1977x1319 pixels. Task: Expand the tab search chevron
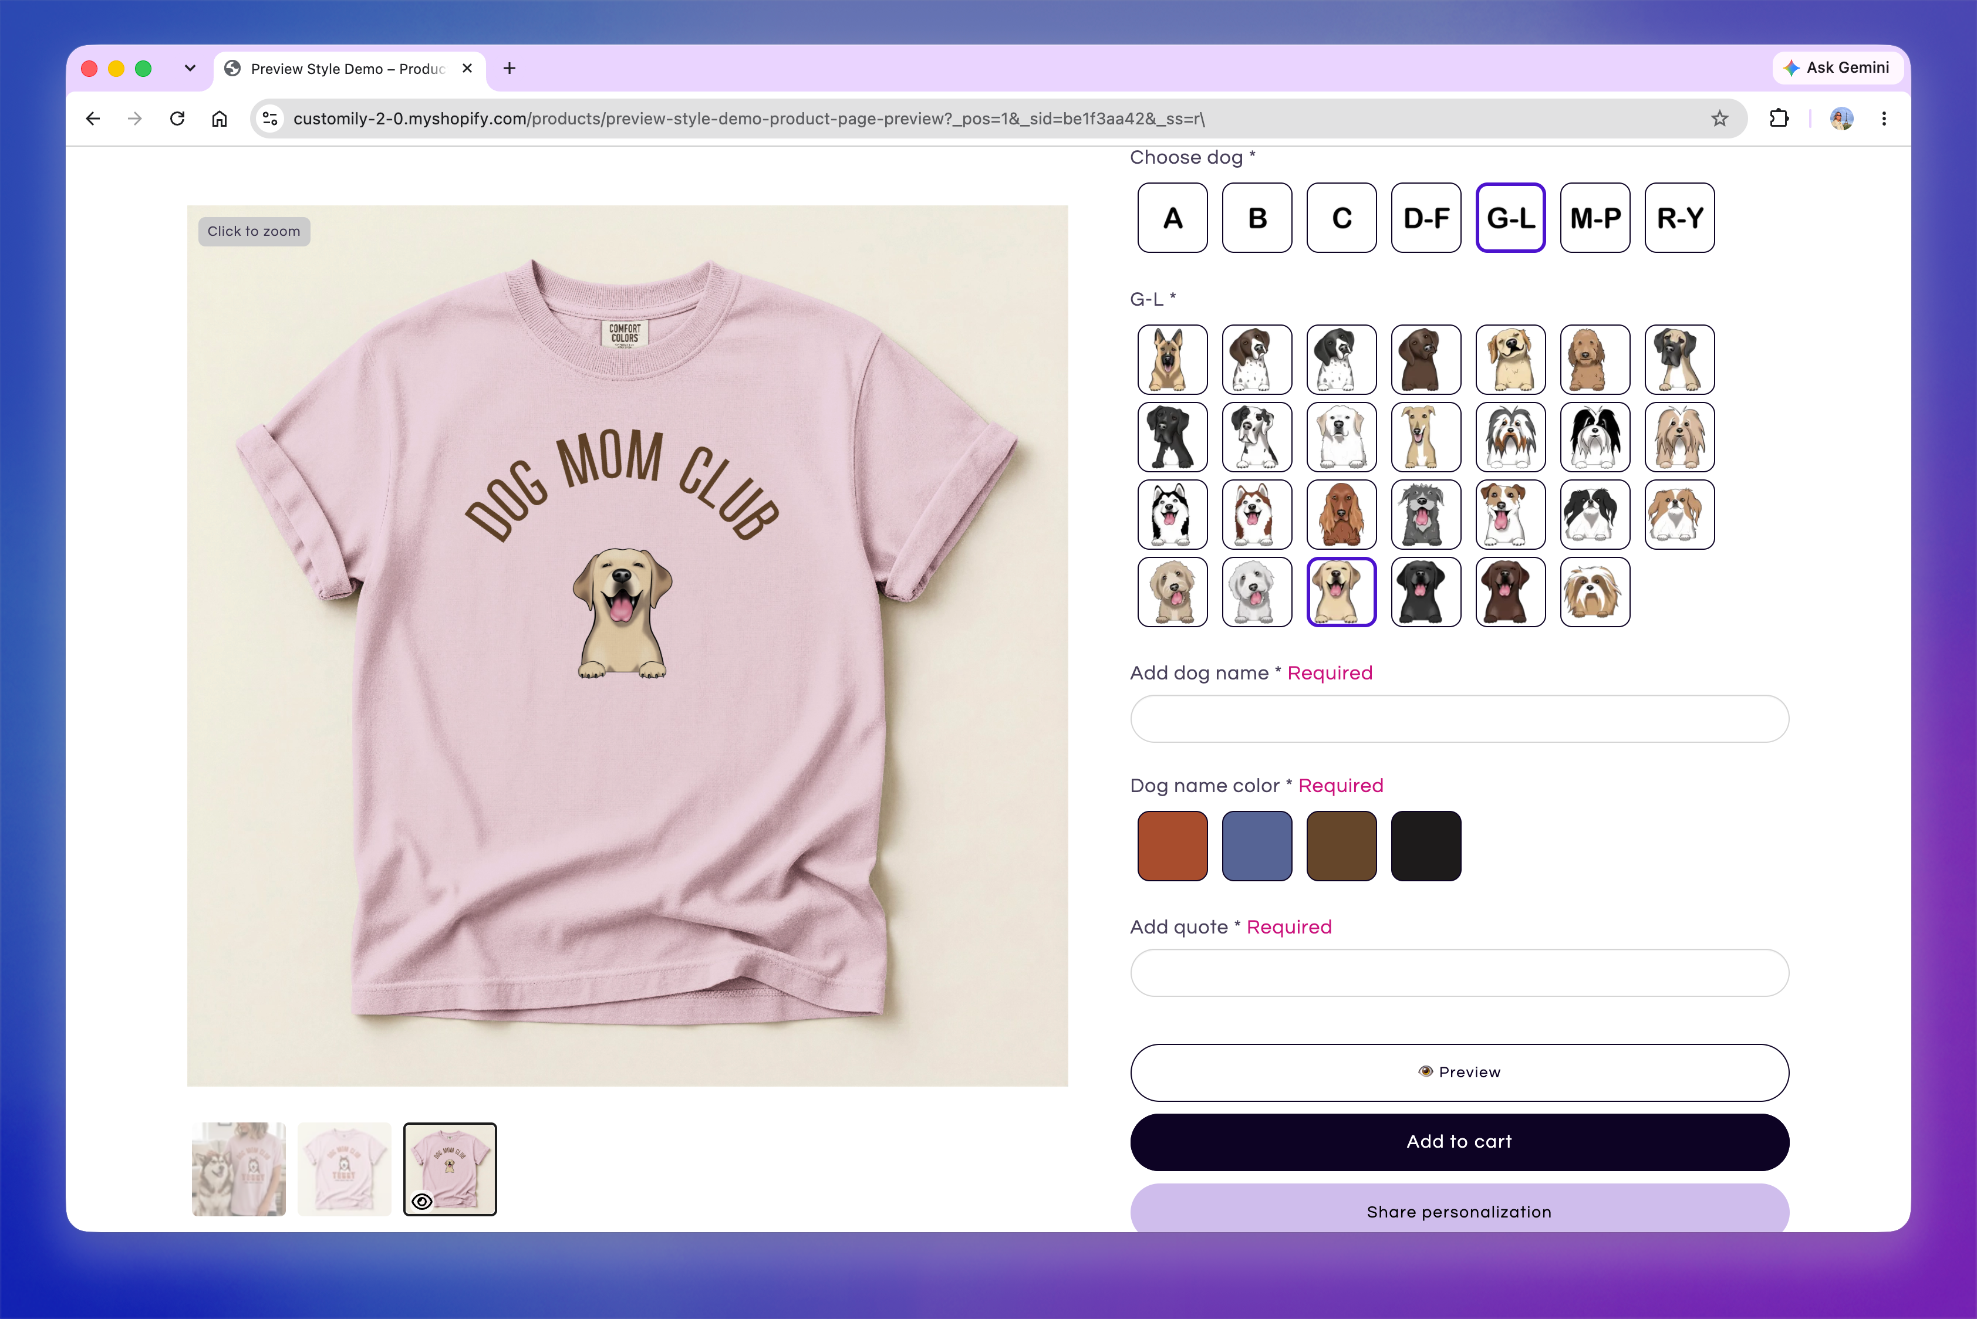[x=190, y=68]
